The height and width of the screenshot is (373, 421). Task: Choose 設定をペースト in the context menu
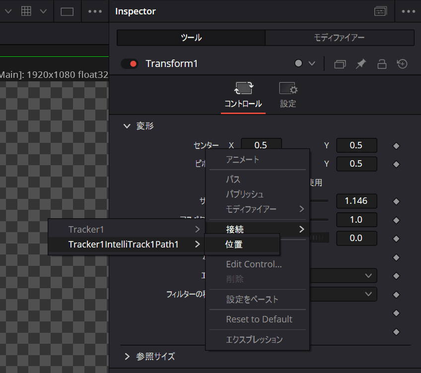(258, 300)
